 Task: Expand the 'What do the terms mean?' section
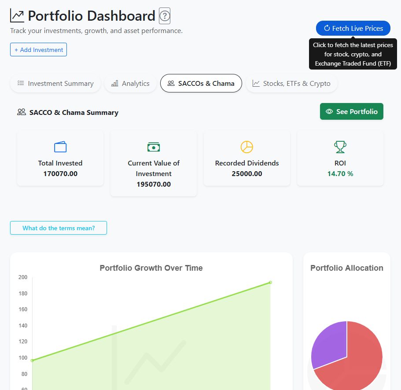(59, 228)
